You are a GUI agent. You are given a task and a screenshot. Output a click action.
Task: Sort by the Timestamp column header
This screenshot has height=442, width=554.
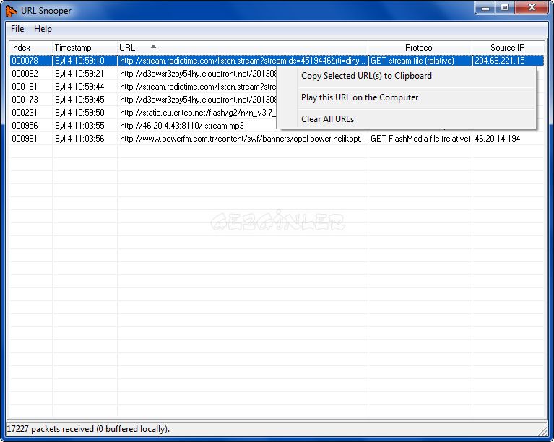click(x=85, y=48)
